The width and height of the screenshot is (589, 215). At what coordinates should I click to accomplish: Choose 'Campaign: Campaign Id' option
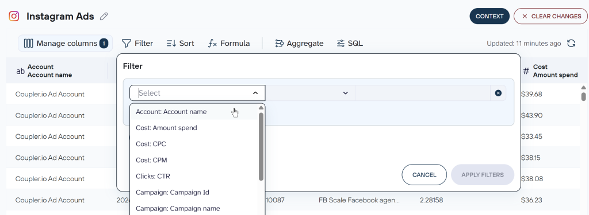point(194,192)
